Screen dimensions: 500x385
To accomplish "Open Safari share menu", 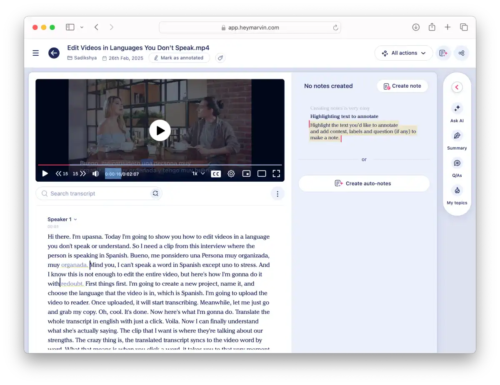I will [x=432, y=27].
